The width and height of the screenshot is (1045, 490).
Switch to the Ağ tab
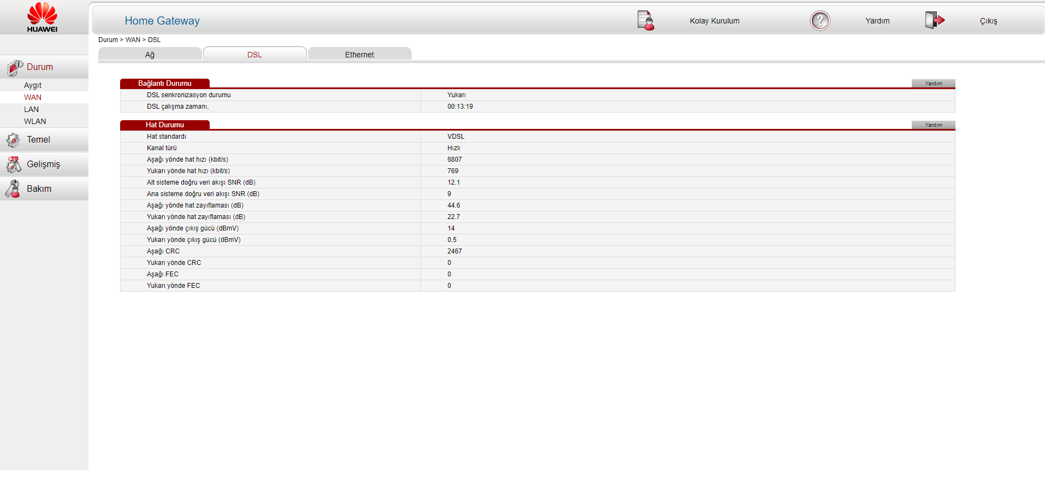point(150,54)
